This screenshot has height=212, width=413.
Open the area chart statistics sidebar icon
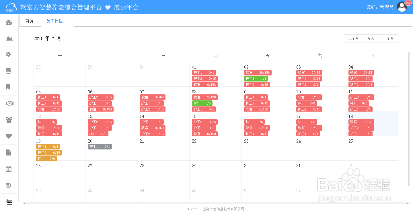[x=9, y=38]
